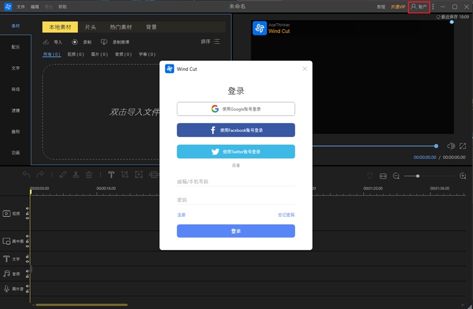Click the marker shield icon above timeline

click(370, 175)
